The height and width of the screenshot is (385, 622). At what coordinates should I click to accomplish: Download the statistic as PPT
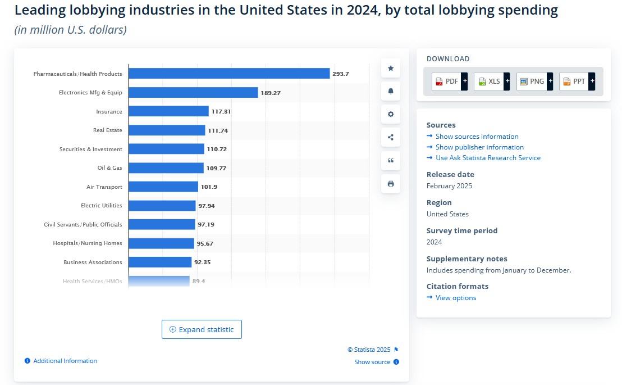point(577,81)
